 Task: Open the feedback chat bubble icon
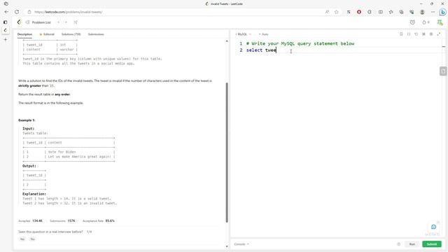(434, 227)
